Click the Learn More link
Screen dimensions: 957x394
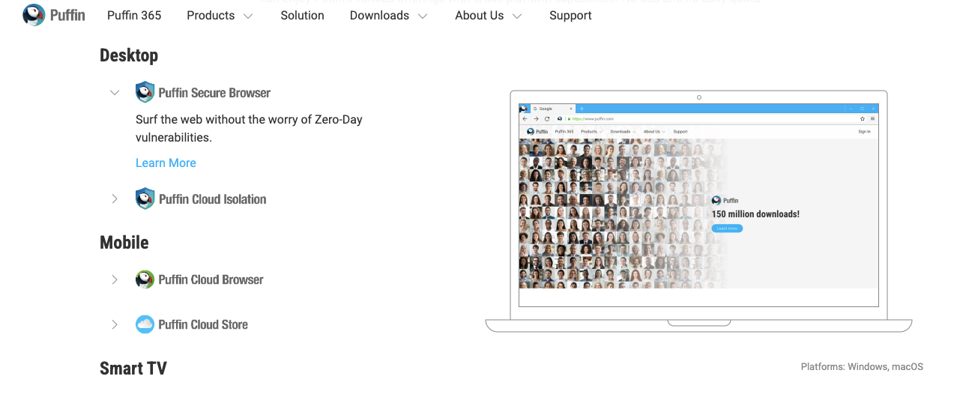(x=166, y=163)
